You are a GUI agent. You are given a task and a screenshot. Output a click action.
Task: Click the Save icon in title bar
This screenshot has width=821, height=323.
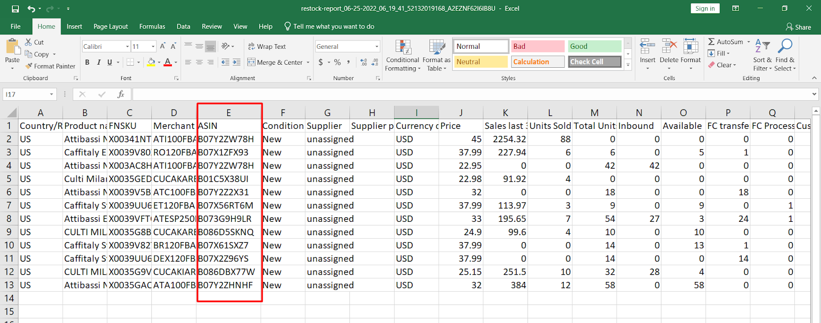[15, 9]
